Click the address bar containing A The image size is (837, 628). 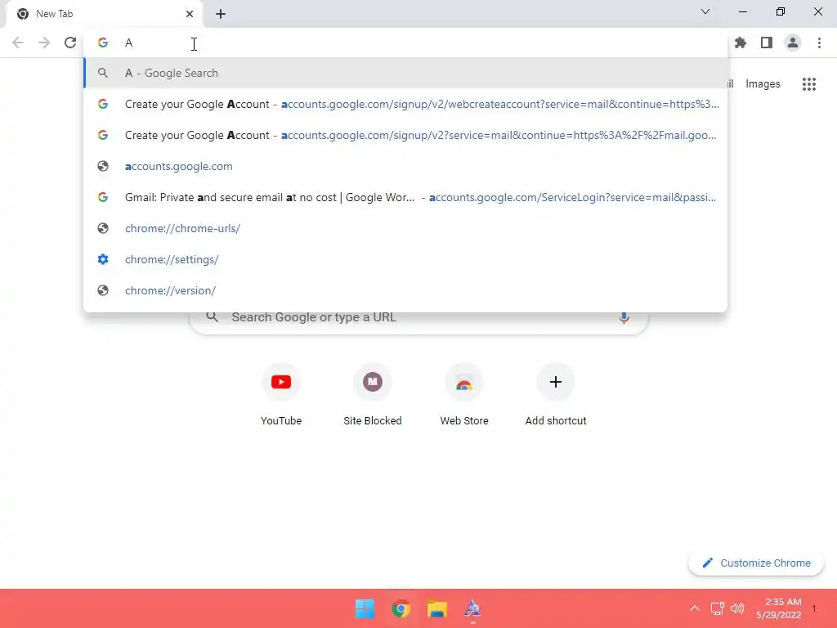click(x=405, y=43)
